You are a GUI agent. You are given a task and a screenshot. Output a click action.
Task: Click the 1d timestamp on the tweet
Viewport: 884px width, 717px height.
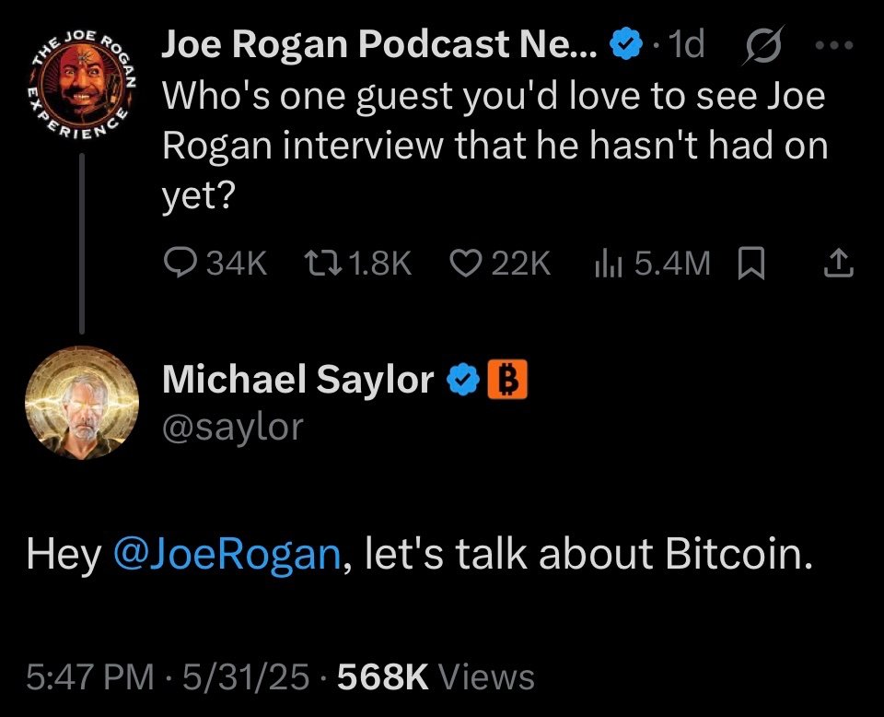(691, 42)
